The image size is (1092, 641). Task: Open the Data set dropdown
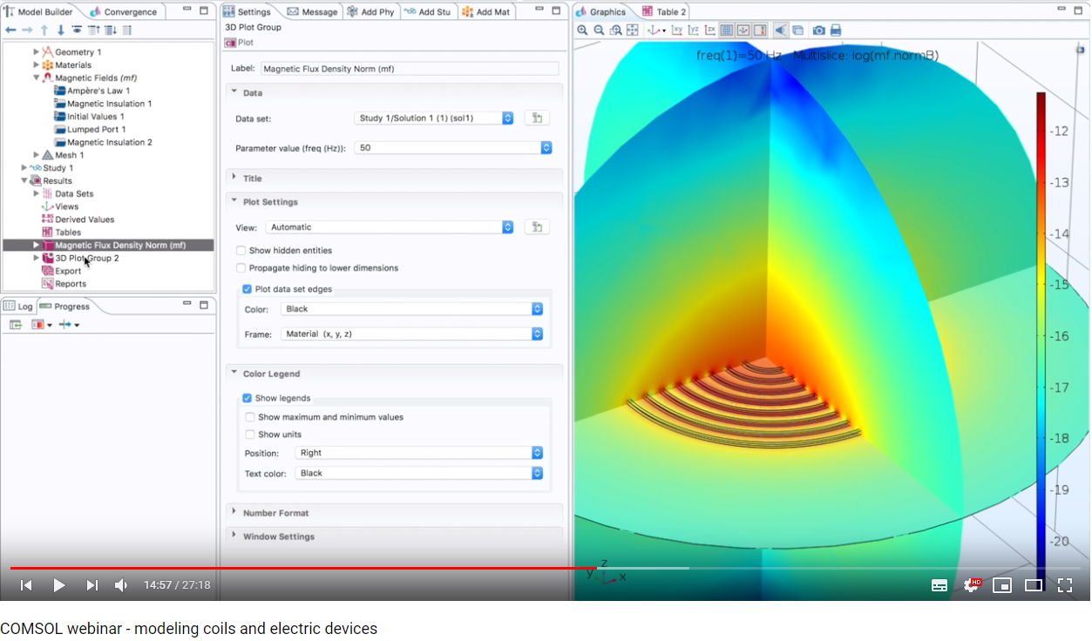(434, 118)
